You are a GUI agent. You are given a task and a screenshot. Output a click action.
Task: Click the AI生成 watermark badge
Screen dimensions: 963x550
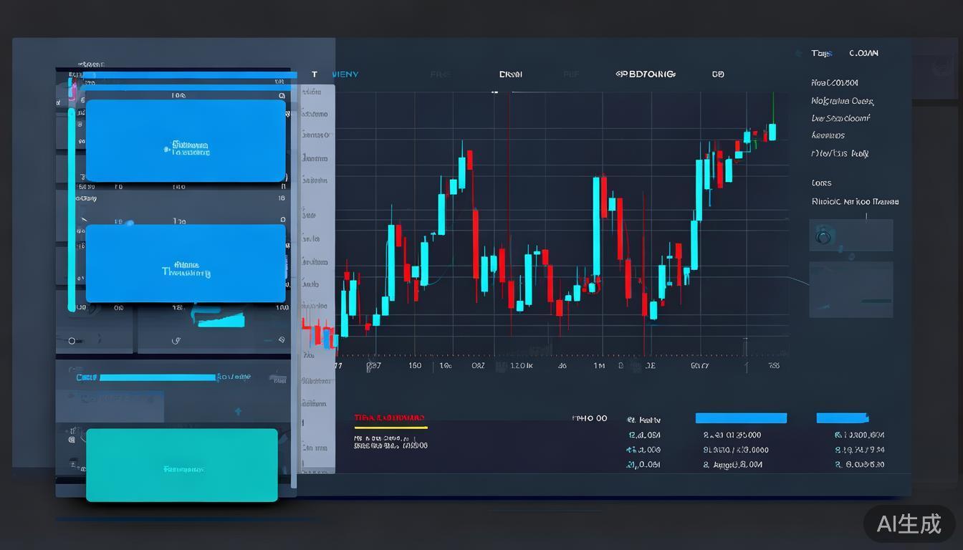[x=909, y=524]
